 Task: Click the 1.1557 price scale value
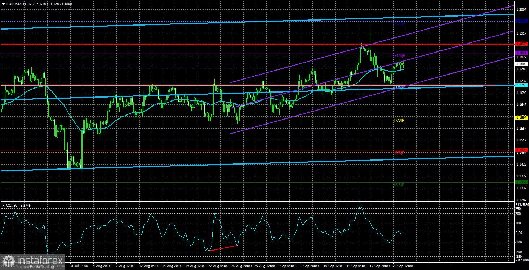pyautogui.click(x=521, y=129)
